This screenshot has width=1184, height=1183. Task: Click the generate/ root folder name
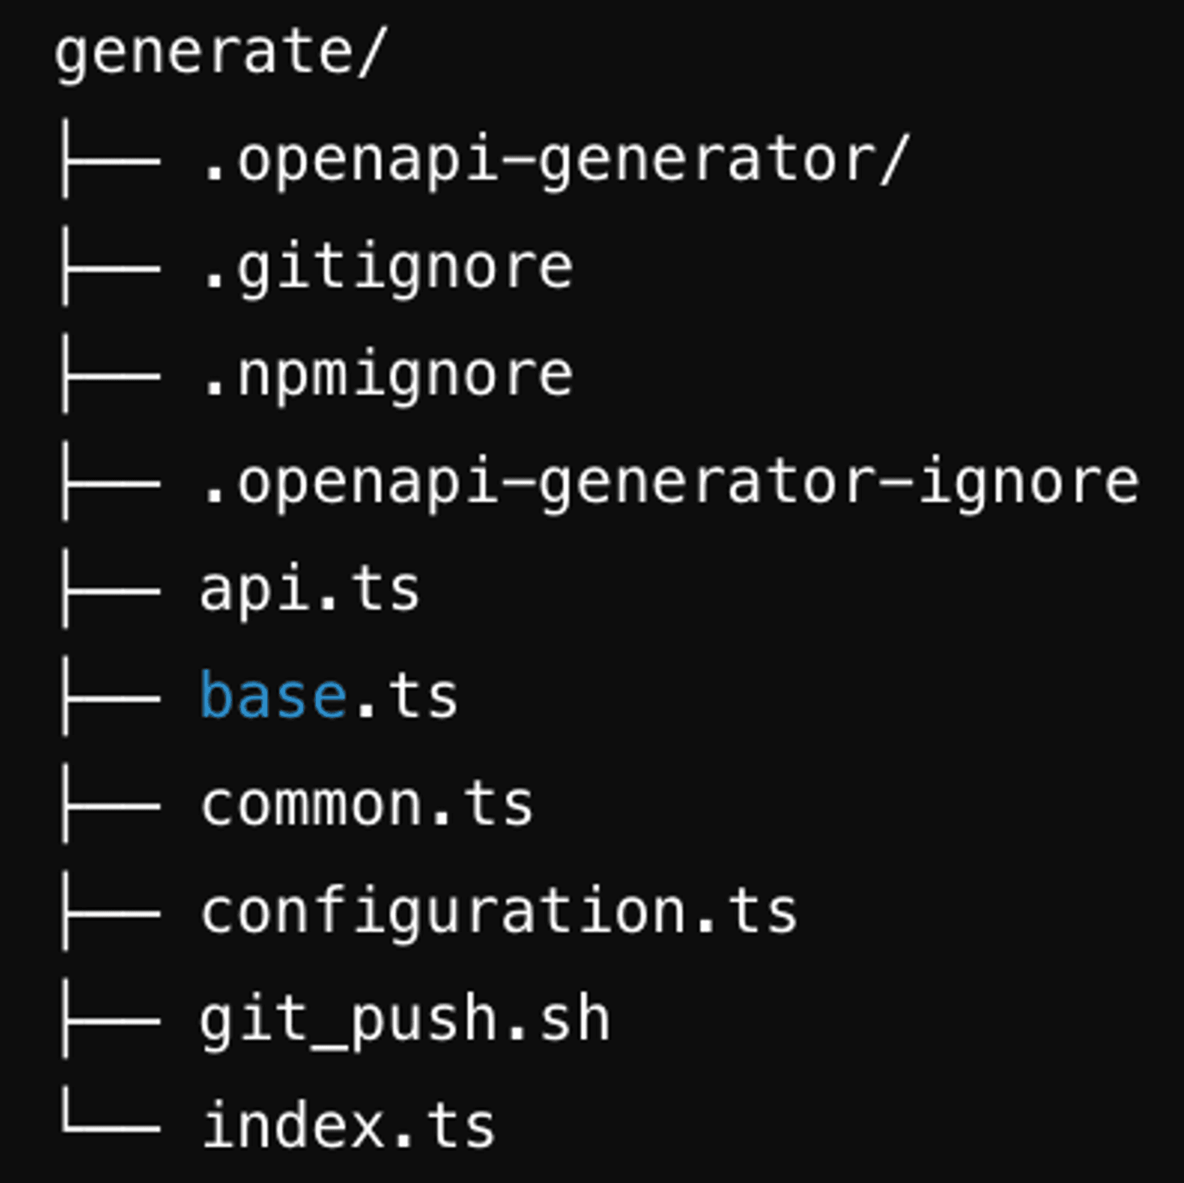[x=221, y=54]
